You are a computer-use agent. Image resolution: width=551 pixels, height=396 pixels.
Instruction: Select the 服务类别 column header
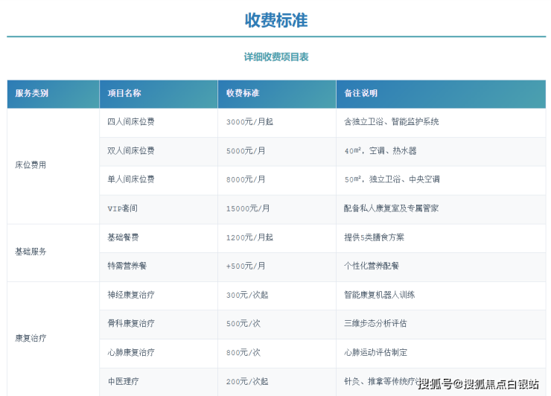click(x=32, y=94)
